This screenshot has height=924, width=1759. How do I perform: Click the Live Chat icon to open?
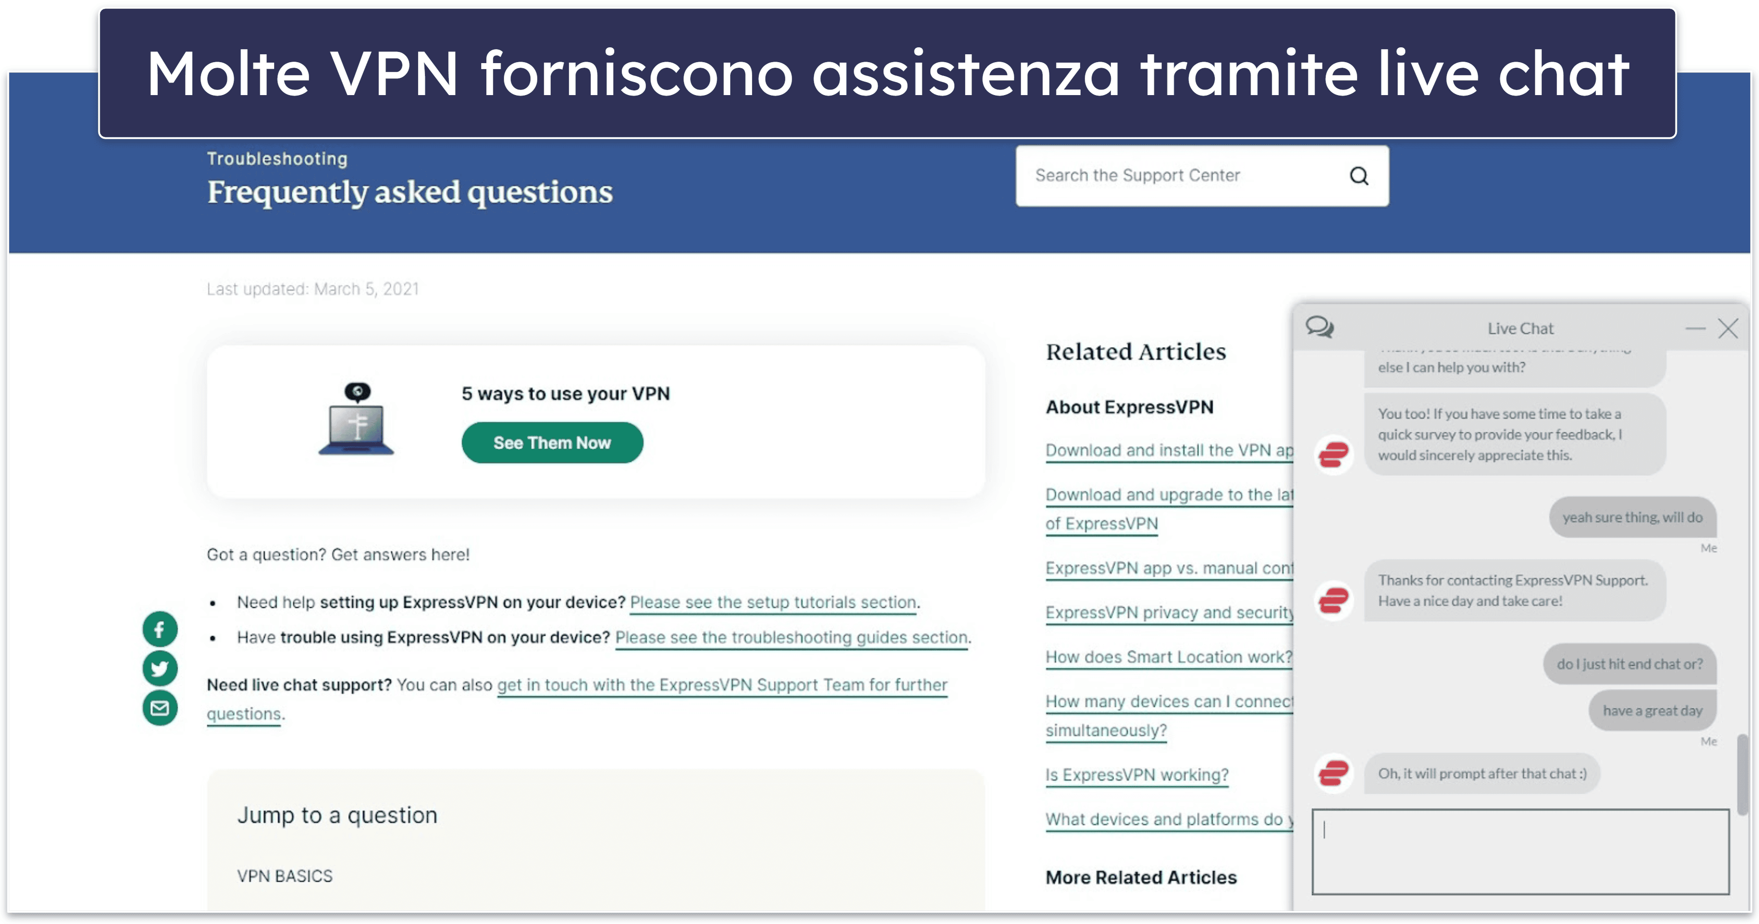click(x=1321, y=328)
